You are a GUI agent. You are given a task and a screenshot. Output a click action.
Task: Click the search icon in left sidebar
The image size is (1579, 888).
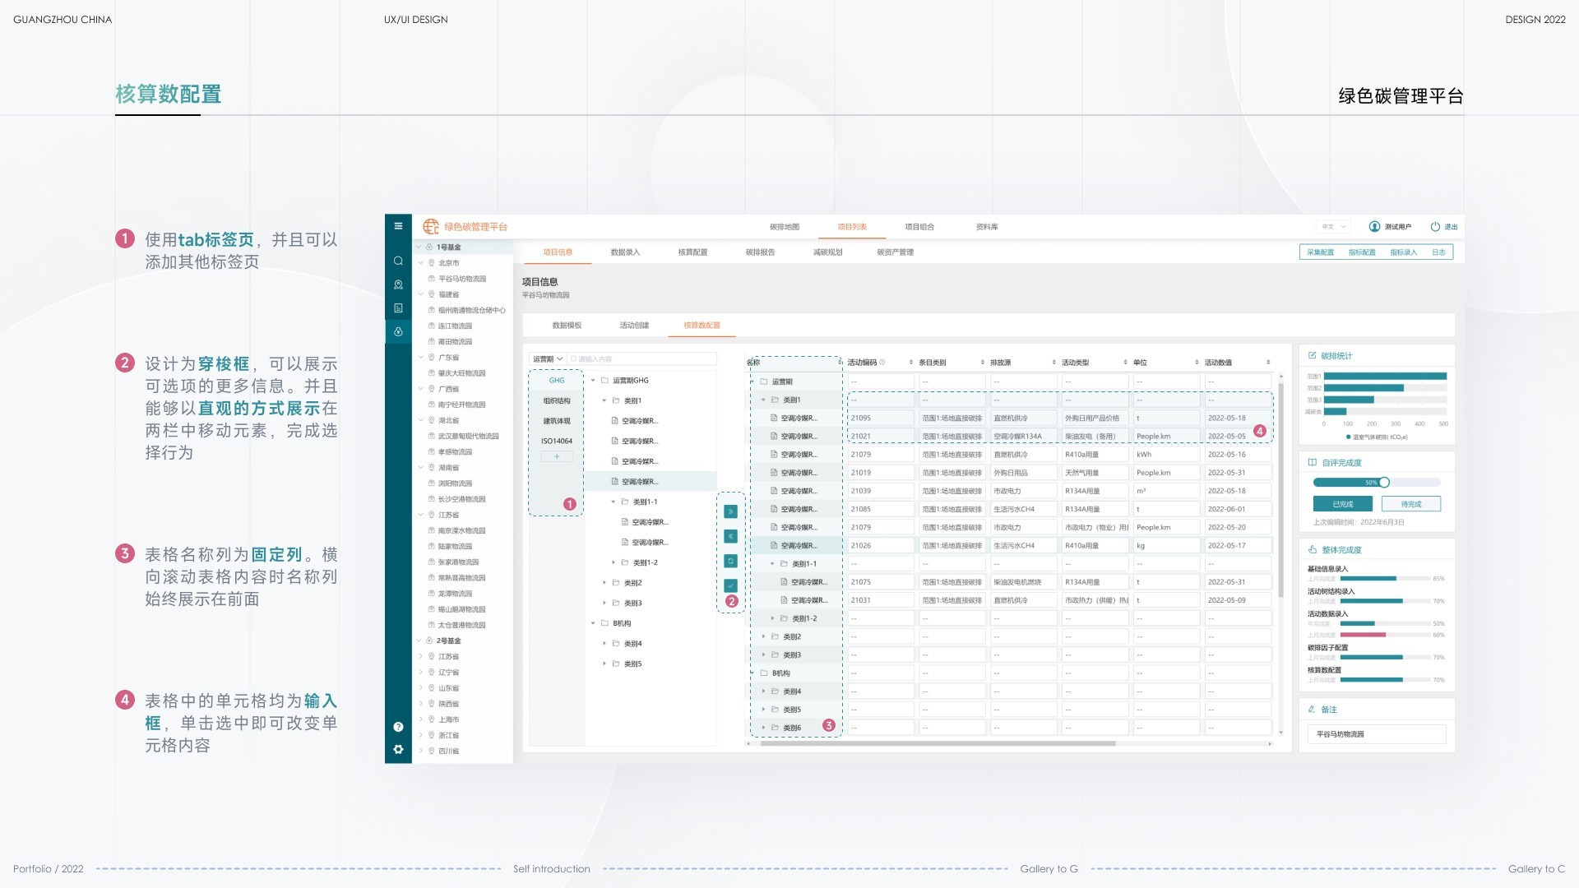[398, 261]
